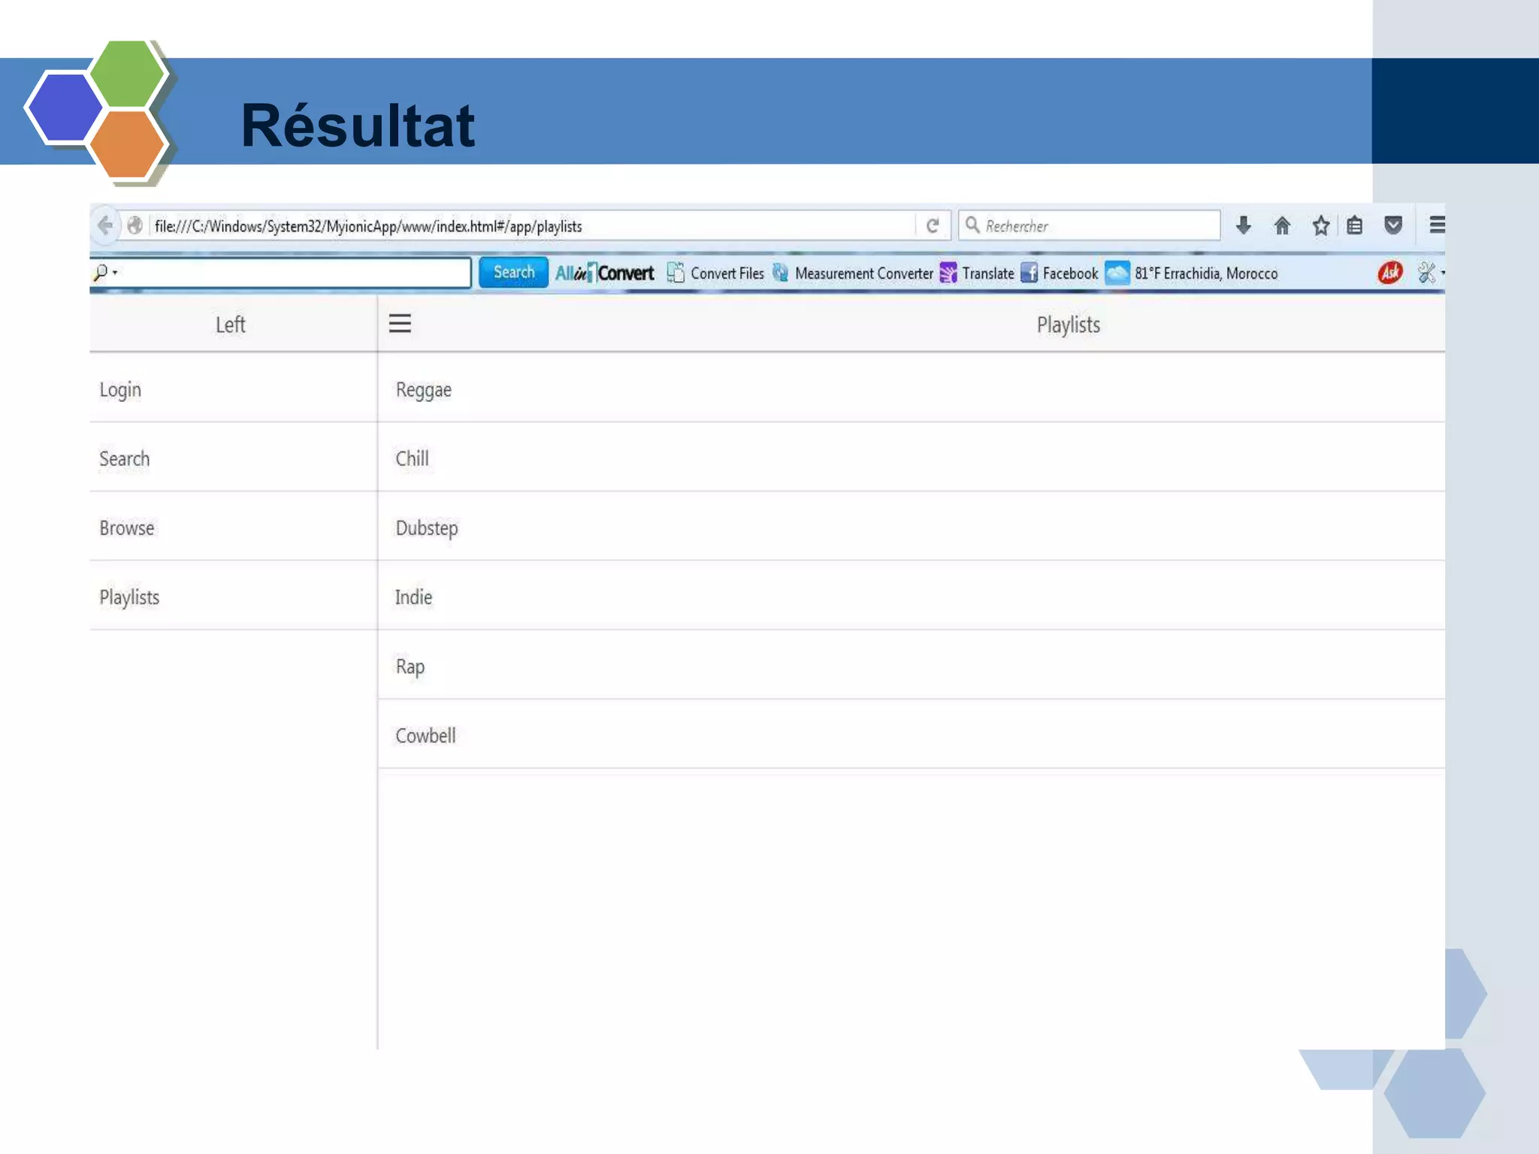Click the browser back arrow button
Screen dimensions: 1539x1154
[106, 225]
